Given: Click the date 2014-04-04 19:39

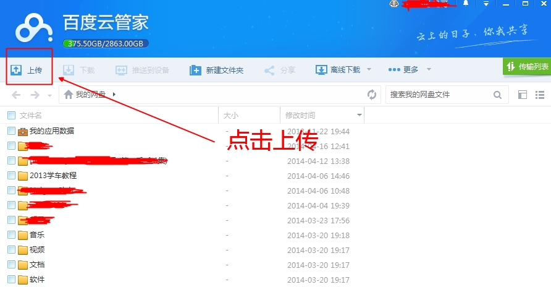Looking at the screenshot, I should pyautogui.click(x=318, y=206).
